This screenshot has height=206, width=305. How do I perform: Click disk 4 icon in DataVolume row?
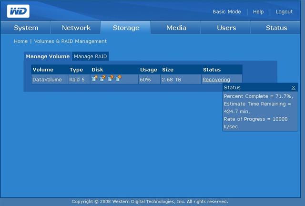pyautogui.click(x=118, y=78)
